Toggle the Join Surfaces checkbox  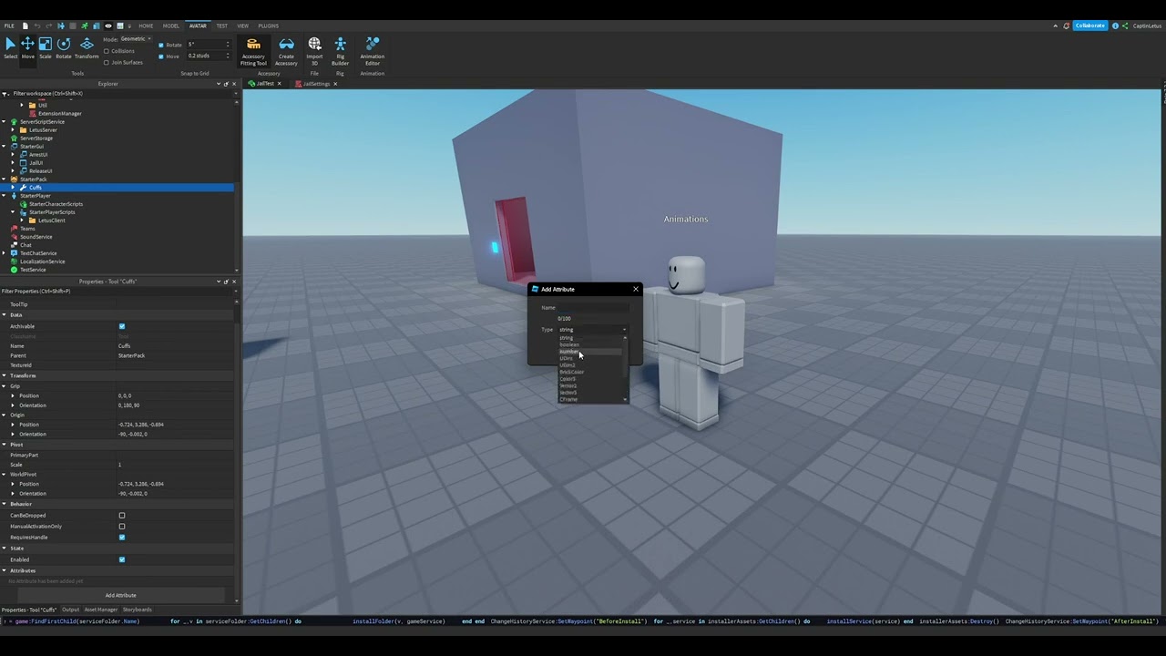[107, 62]
